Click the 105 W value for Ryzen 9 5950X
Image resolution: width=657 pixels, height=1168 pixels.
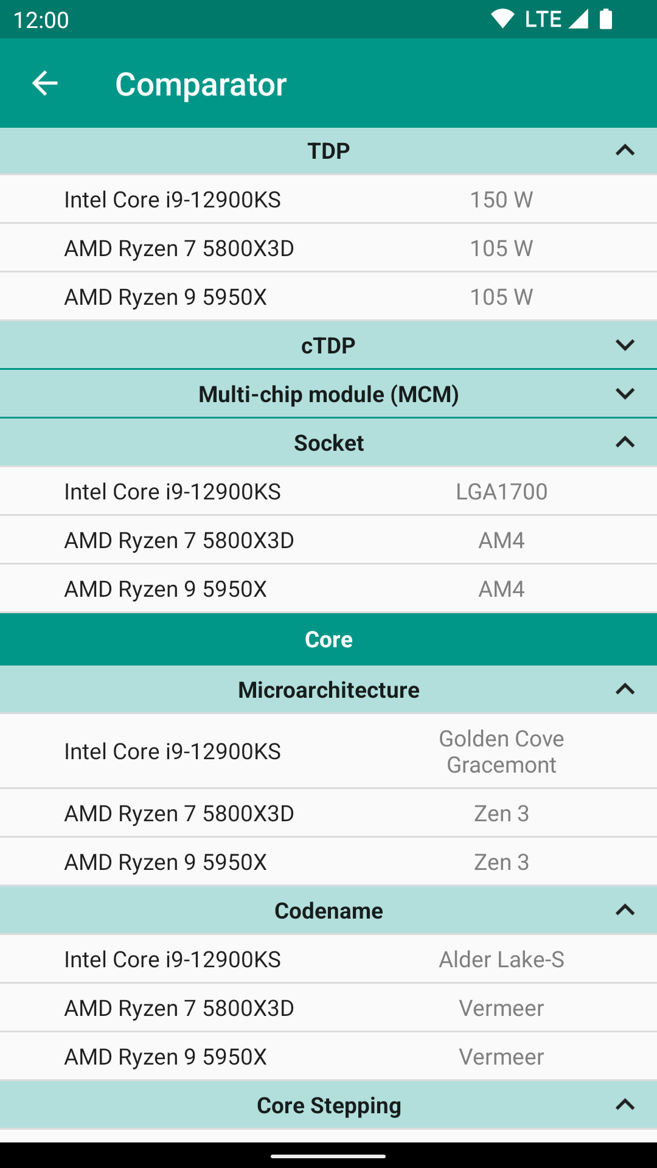[501, 297]
